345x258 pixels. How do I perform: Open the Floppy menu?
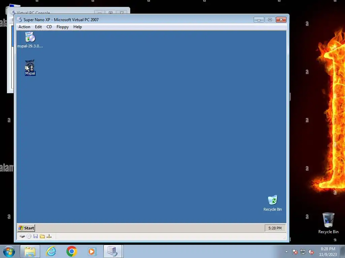(62, 27)
